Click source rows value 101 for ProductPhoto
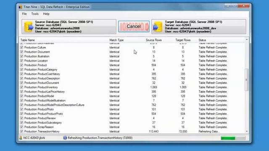269x151 pixels. (x=154, y=109)
